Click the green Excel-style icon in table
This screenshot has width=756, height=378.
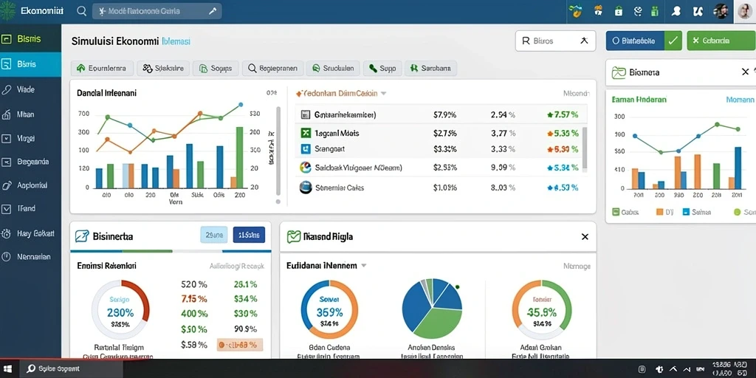coord(305,133)
